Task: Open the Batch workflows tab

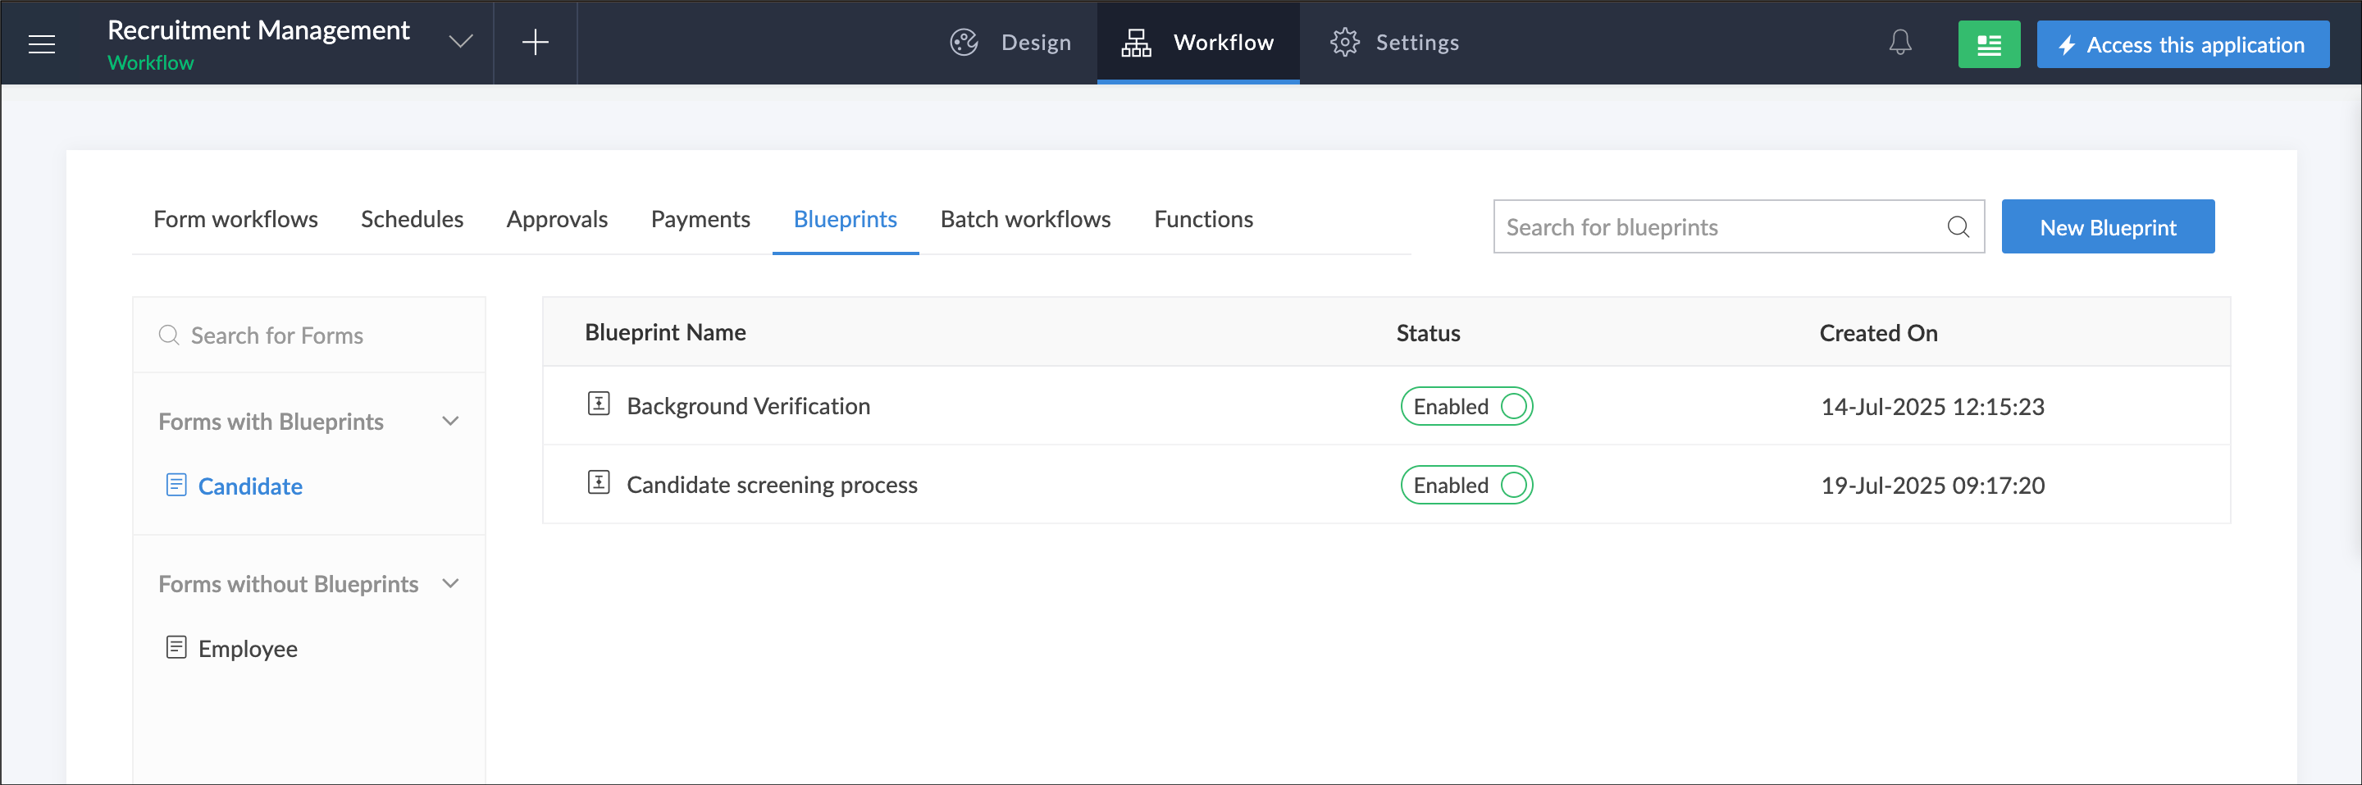Action: coord(1024,220)
